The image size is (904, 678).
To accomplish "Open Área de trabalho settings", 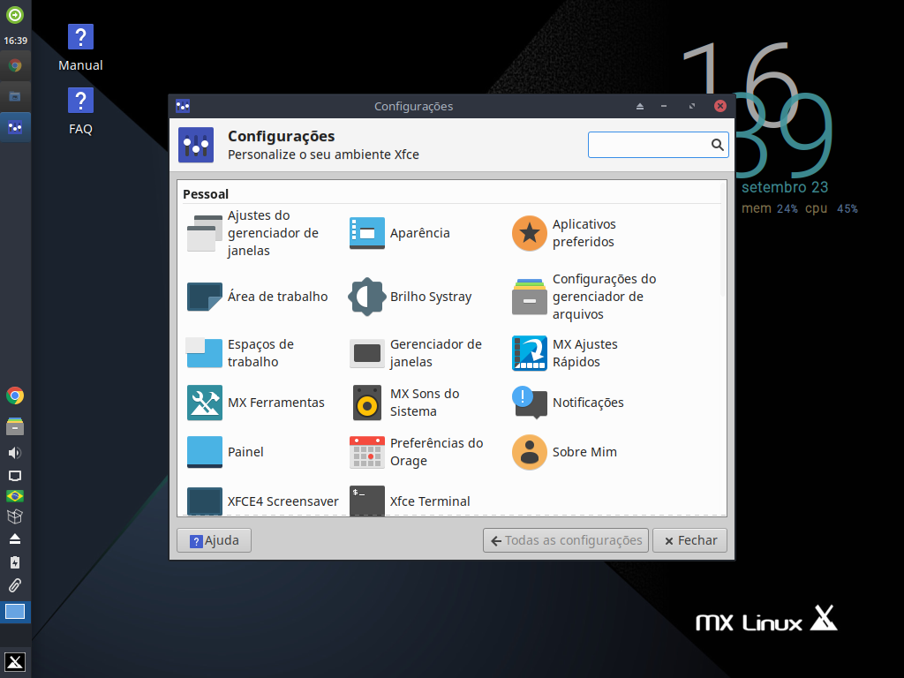I will (x=258, y=297).
